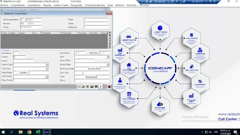Click the Importe input field

pos(39,72)
